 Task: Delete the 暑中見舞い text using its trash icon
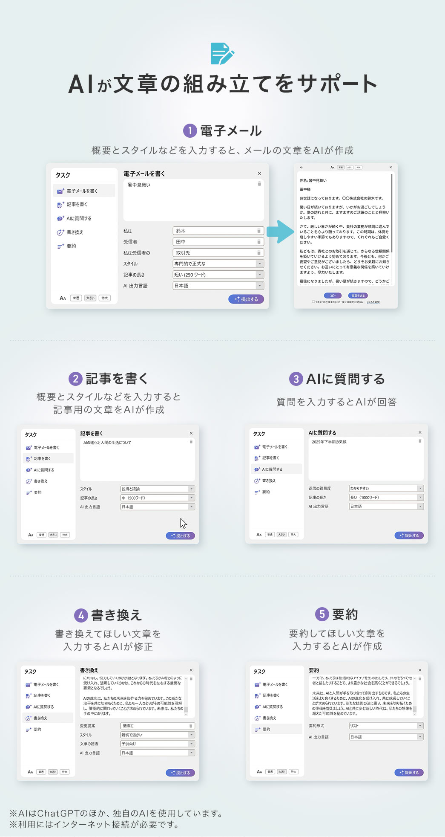pos(259,184)
